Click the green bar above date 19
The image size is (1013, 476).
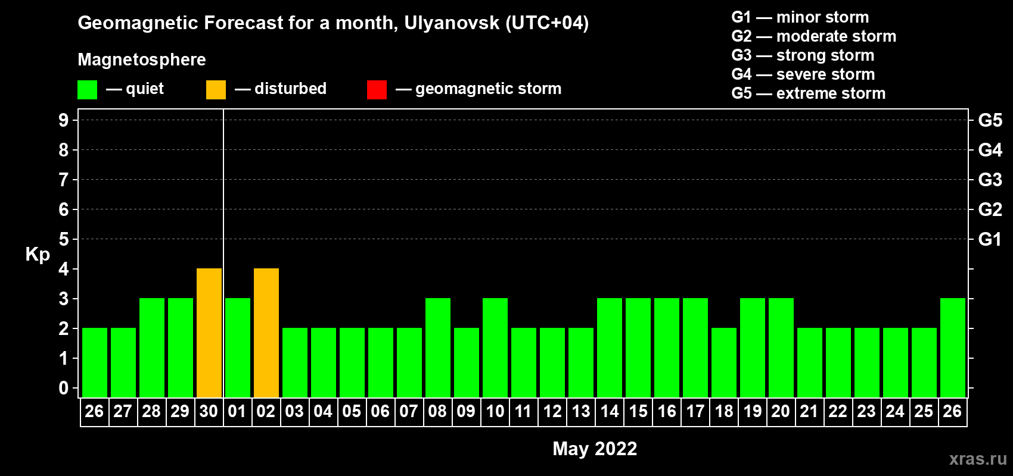(753, 347)
